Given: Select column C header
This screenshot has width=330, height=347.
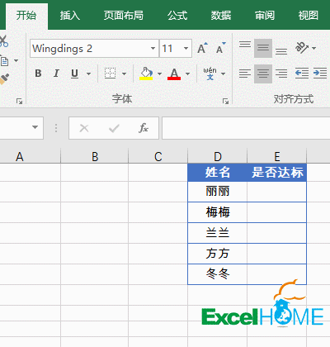Looking at the screenshot, I should point(158,156).
